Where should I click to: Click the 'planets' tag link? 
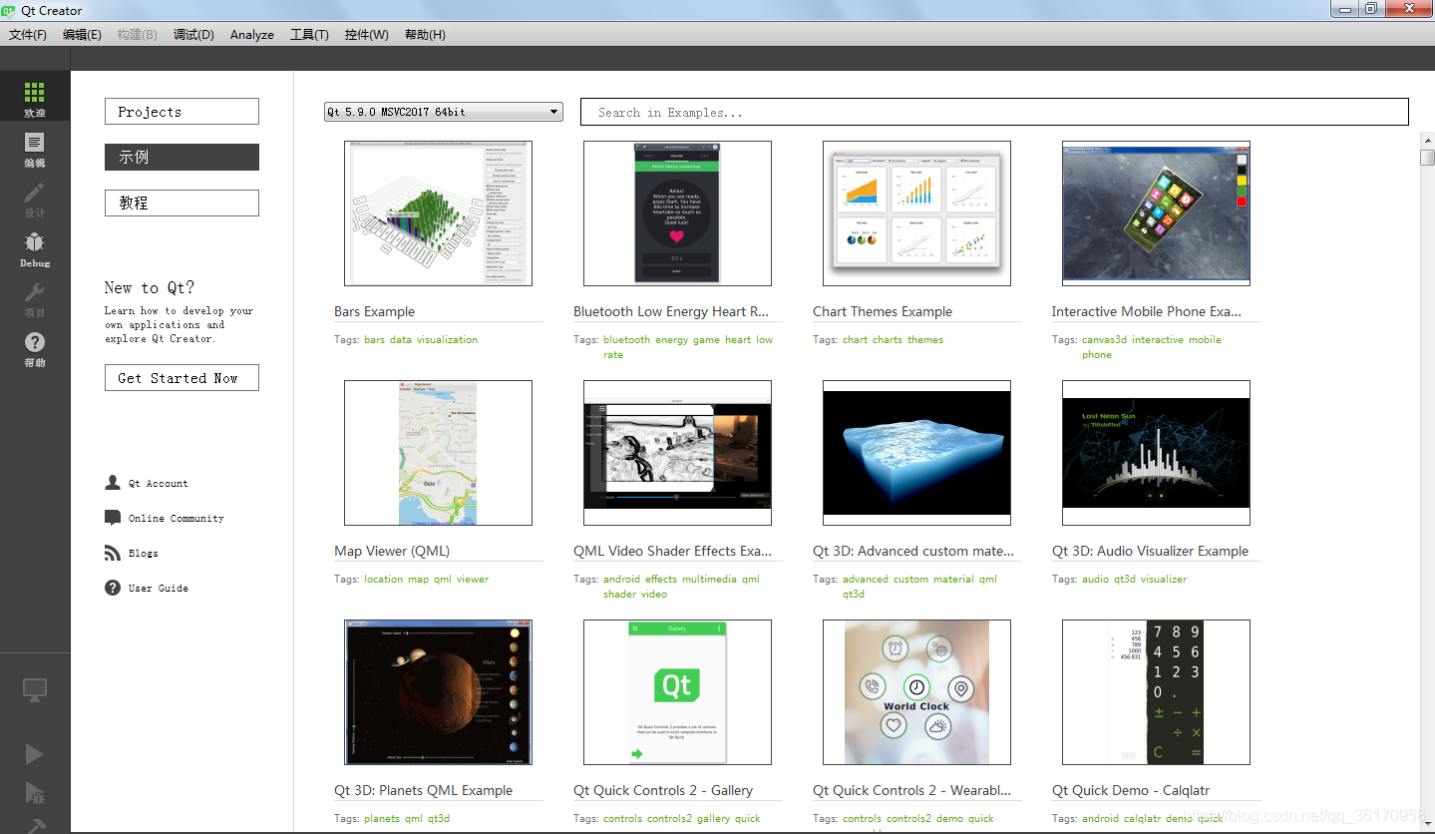click(x=382, y=818)
